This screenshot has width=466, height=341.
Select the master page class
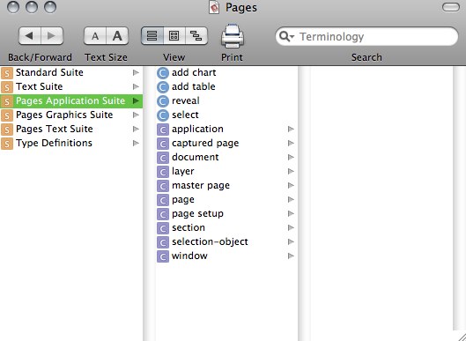pos(226,186)
